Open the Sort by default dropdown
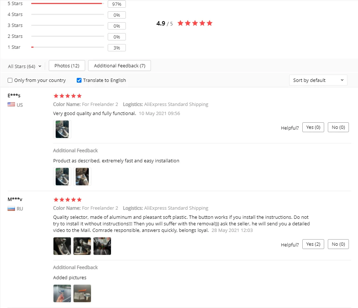Viewport: 358px width, 308px height. (318, 80)
